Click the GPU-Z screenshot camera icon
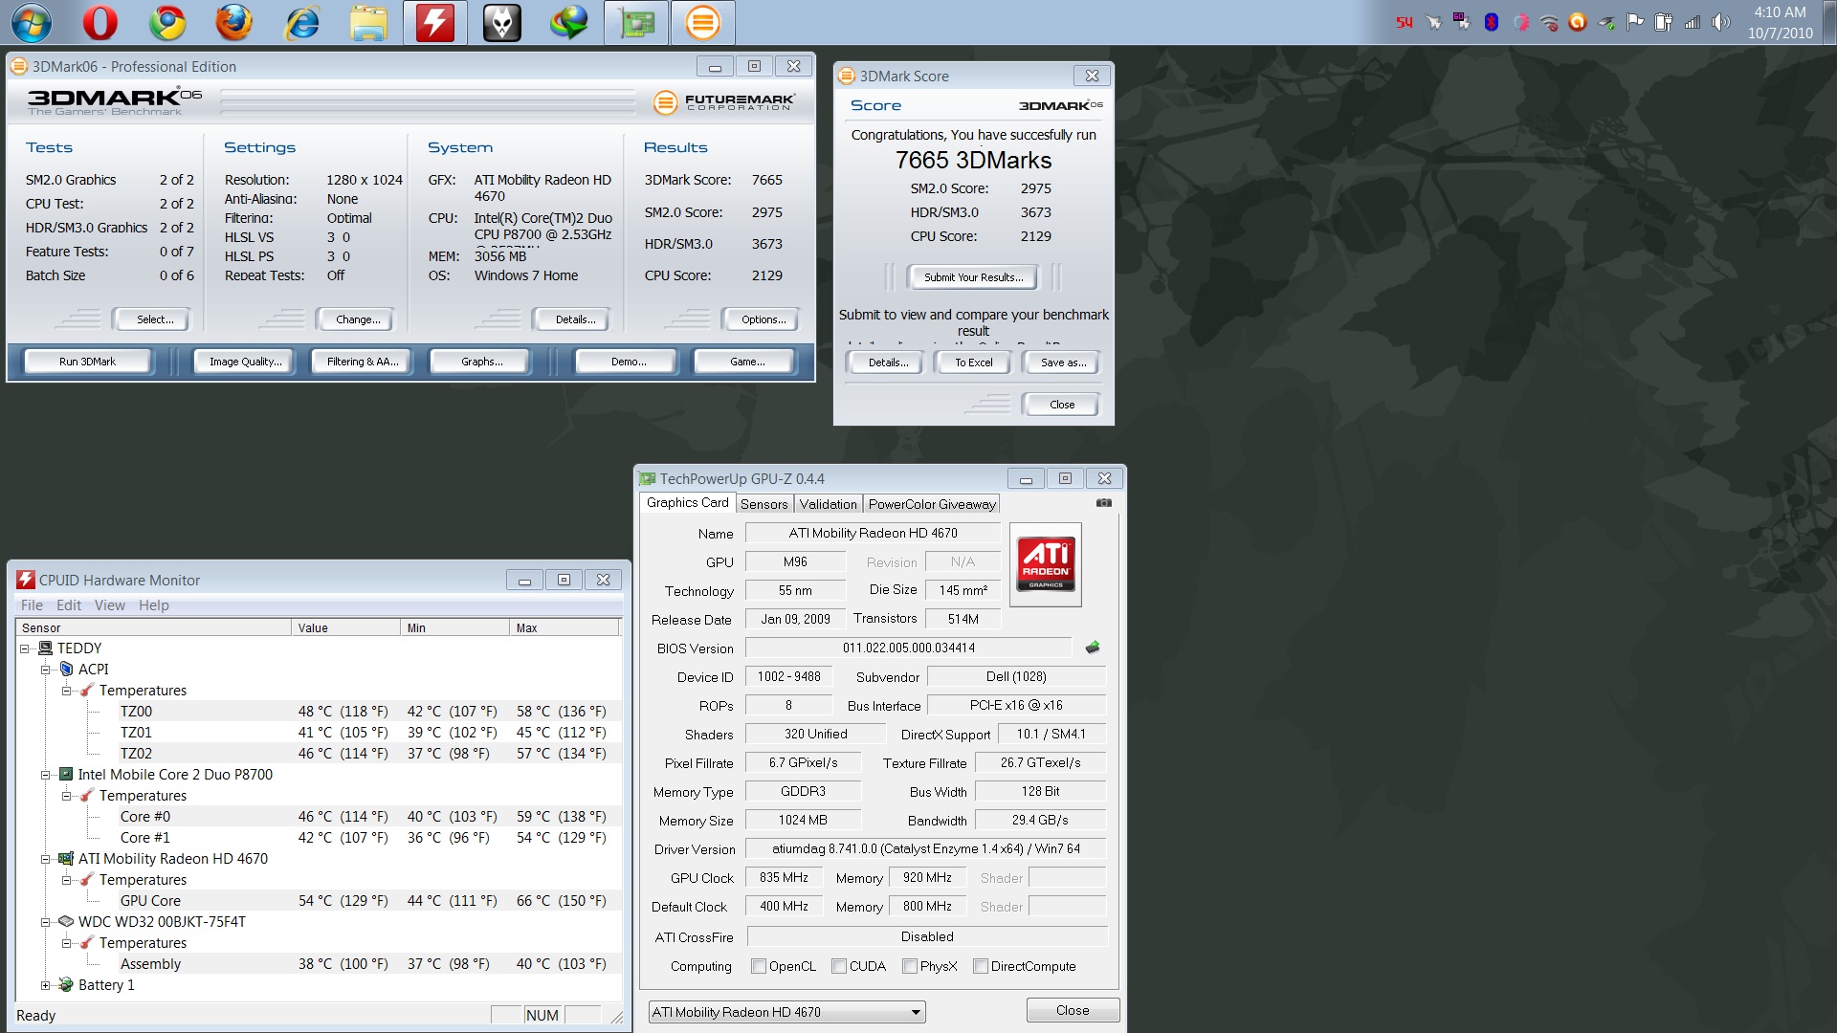The width and height of the screenshot is (1837, 1033). pos(1103,503)
